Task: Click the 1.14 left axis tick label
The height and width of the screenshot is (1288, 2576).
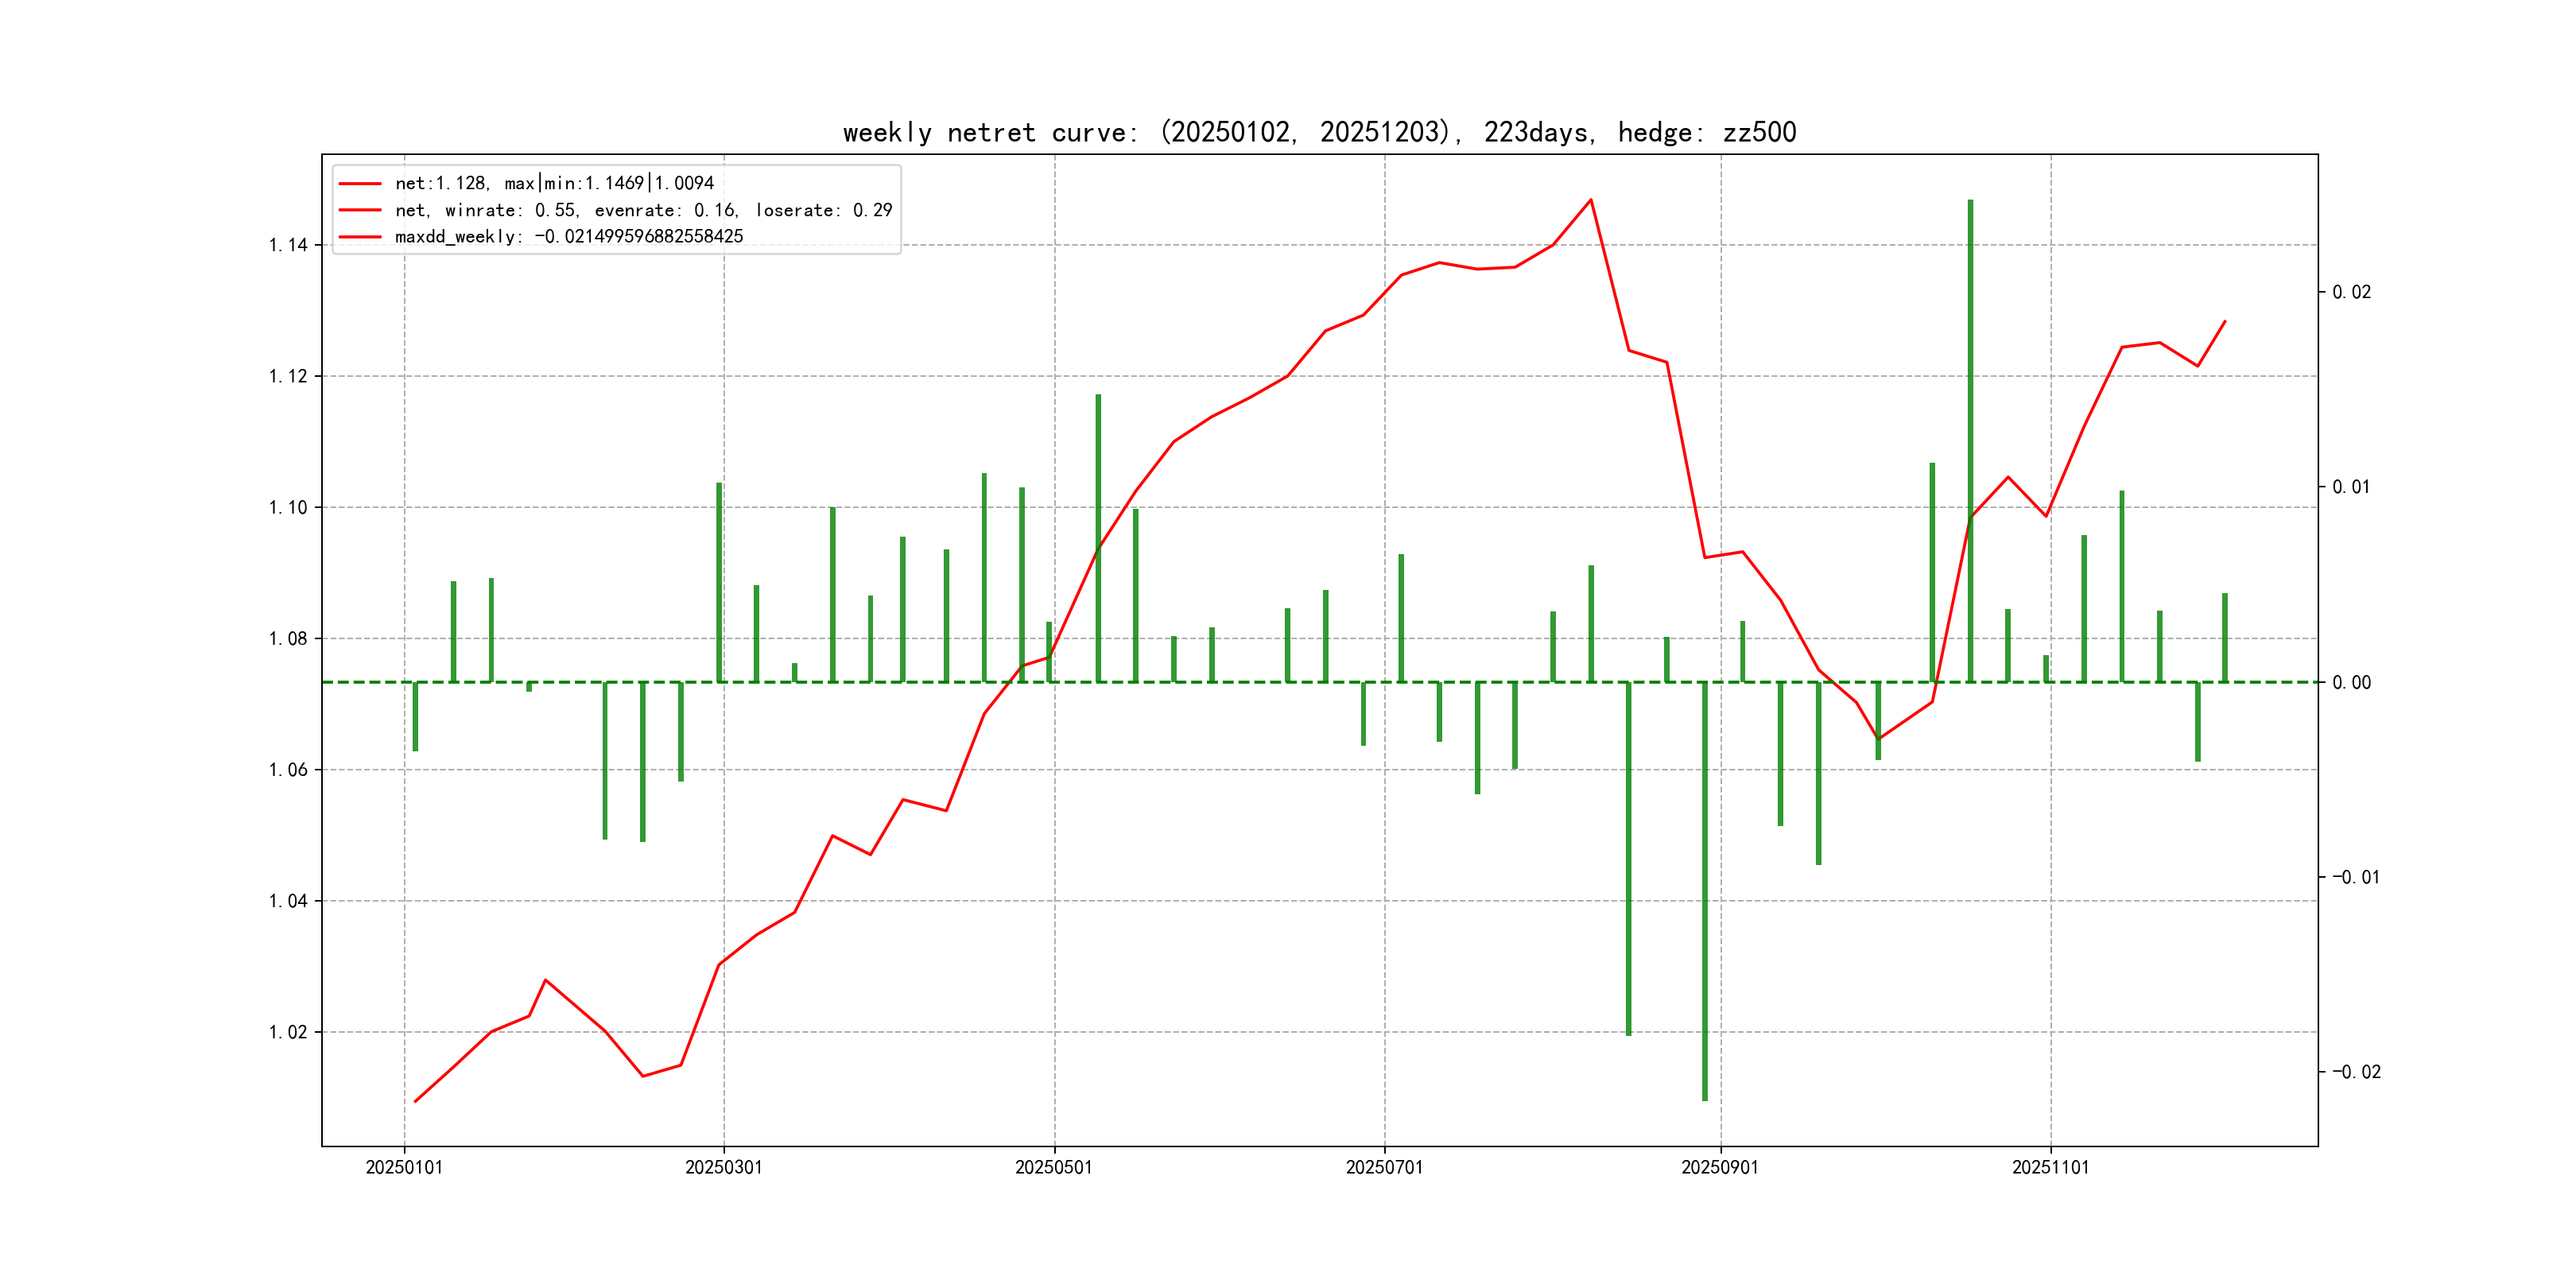Action: click(x=288, y=245)
